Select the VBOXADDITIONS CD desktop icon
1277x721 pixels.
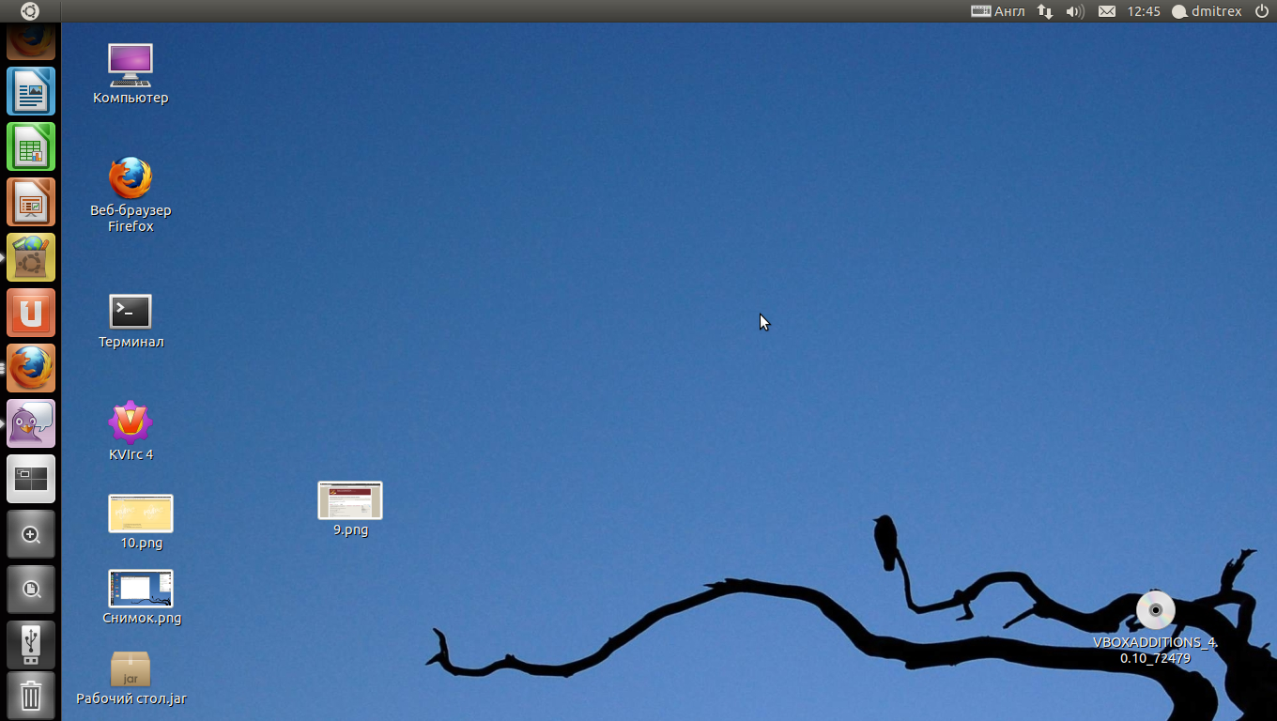coord(1155,628)
